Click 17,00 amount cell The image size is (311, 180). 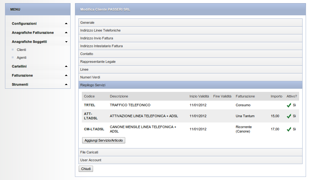pyautogui.click(x=275, y=129)
